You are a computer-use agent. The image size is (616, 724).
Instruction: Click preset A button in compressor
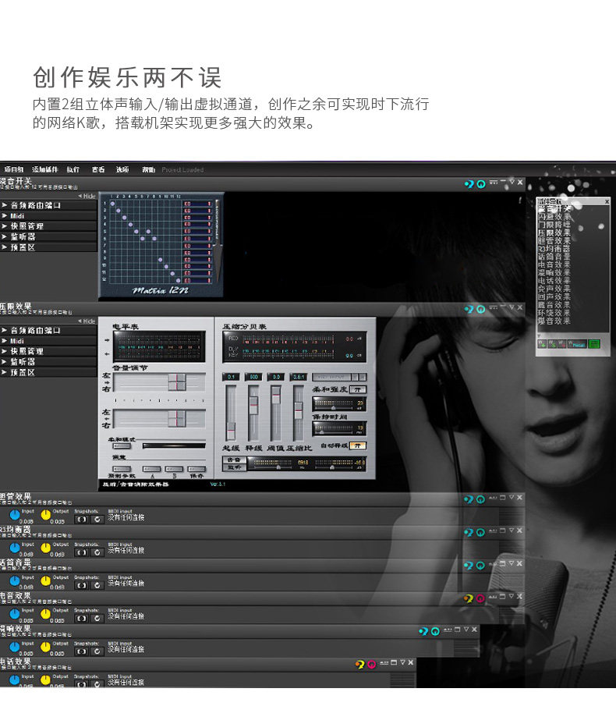coord(152,469)
